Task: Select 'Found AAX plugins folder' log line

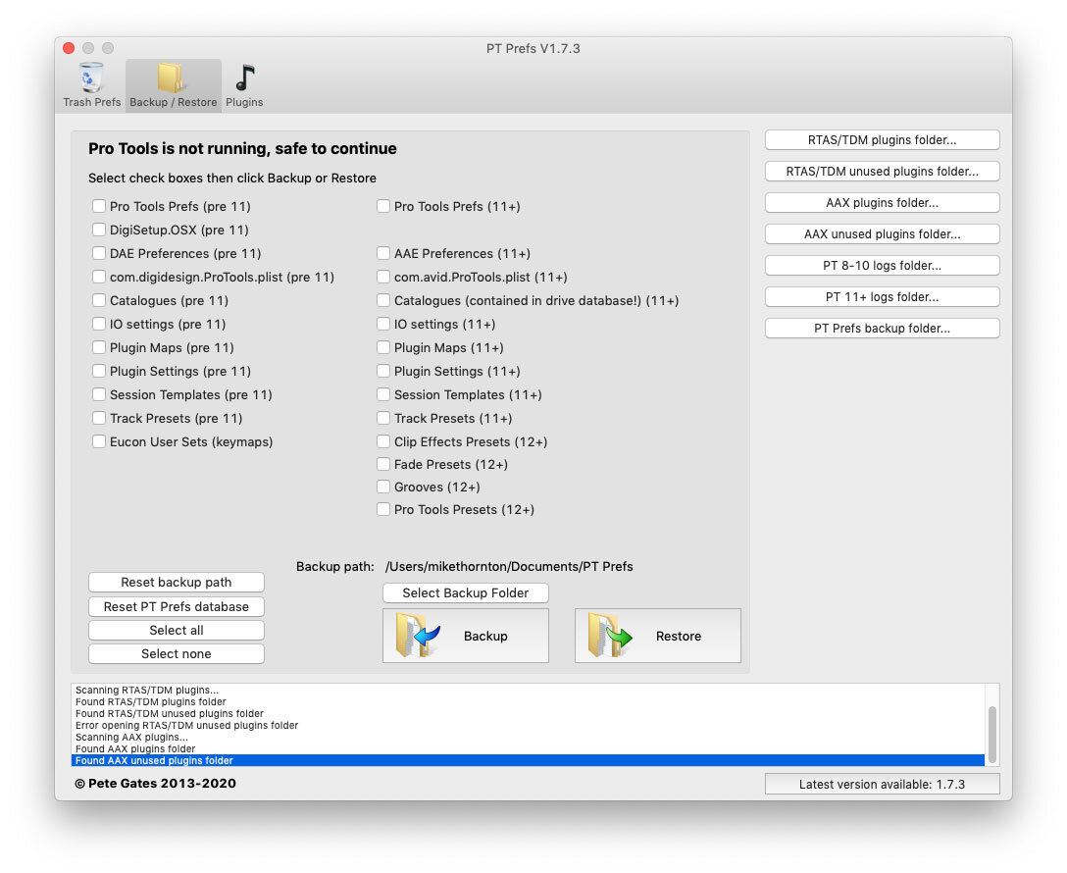Action: click(528, 748)
